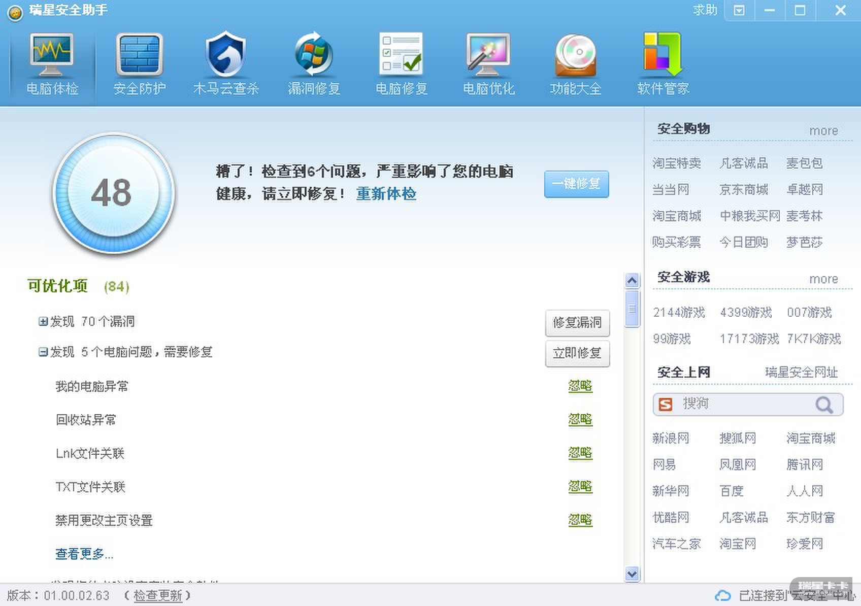
Task: Open the 瑞星安全网址 link
Action: click(801, 373)
